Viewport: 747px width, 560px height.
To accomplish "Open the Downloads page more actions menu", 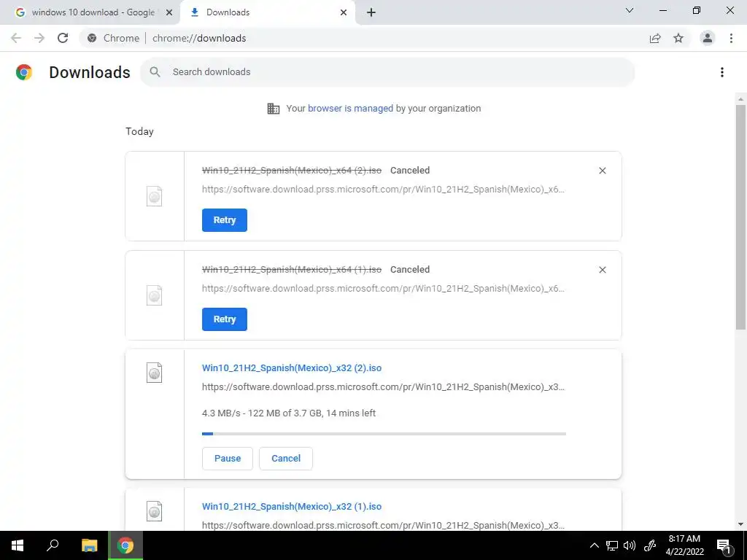I will (722, 72).
